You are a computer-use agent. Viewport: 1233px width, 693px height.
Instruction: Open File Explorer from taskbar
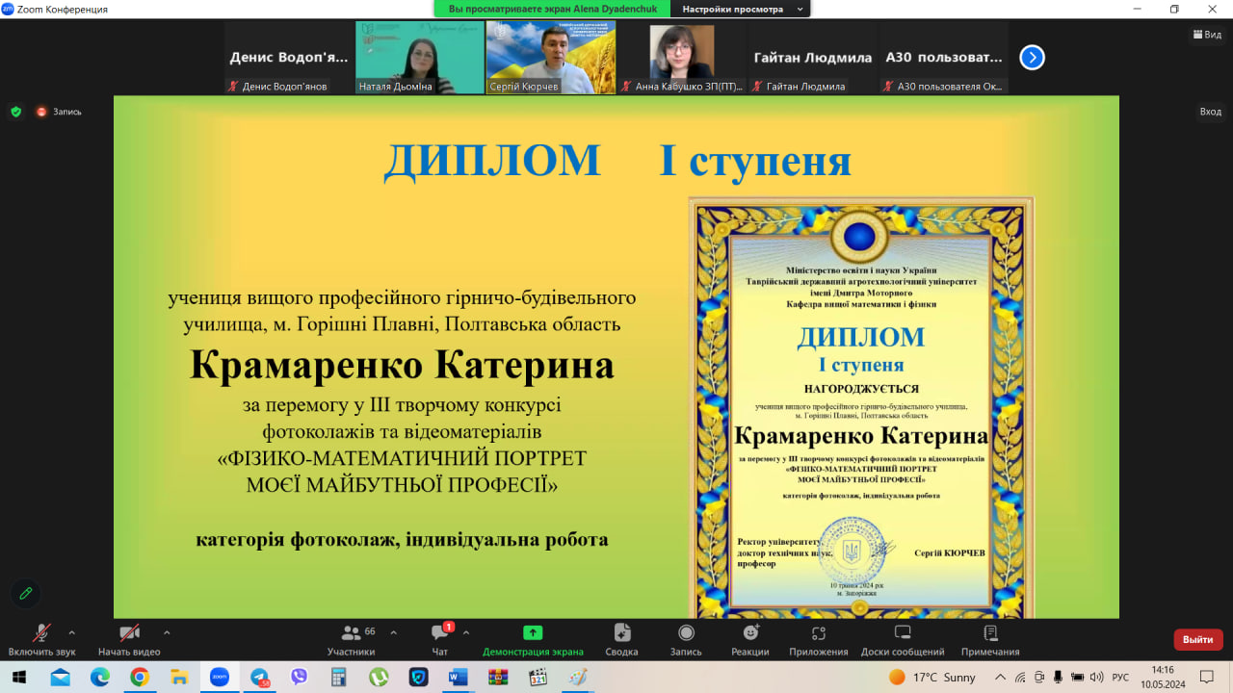[179, 678]
